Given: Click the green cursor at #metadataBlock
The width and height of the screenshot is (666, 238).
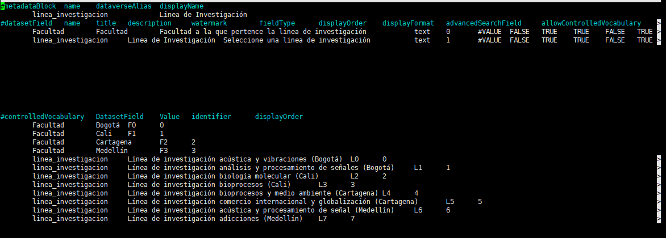Looking at the screenshot, I should tap(2, 6).
